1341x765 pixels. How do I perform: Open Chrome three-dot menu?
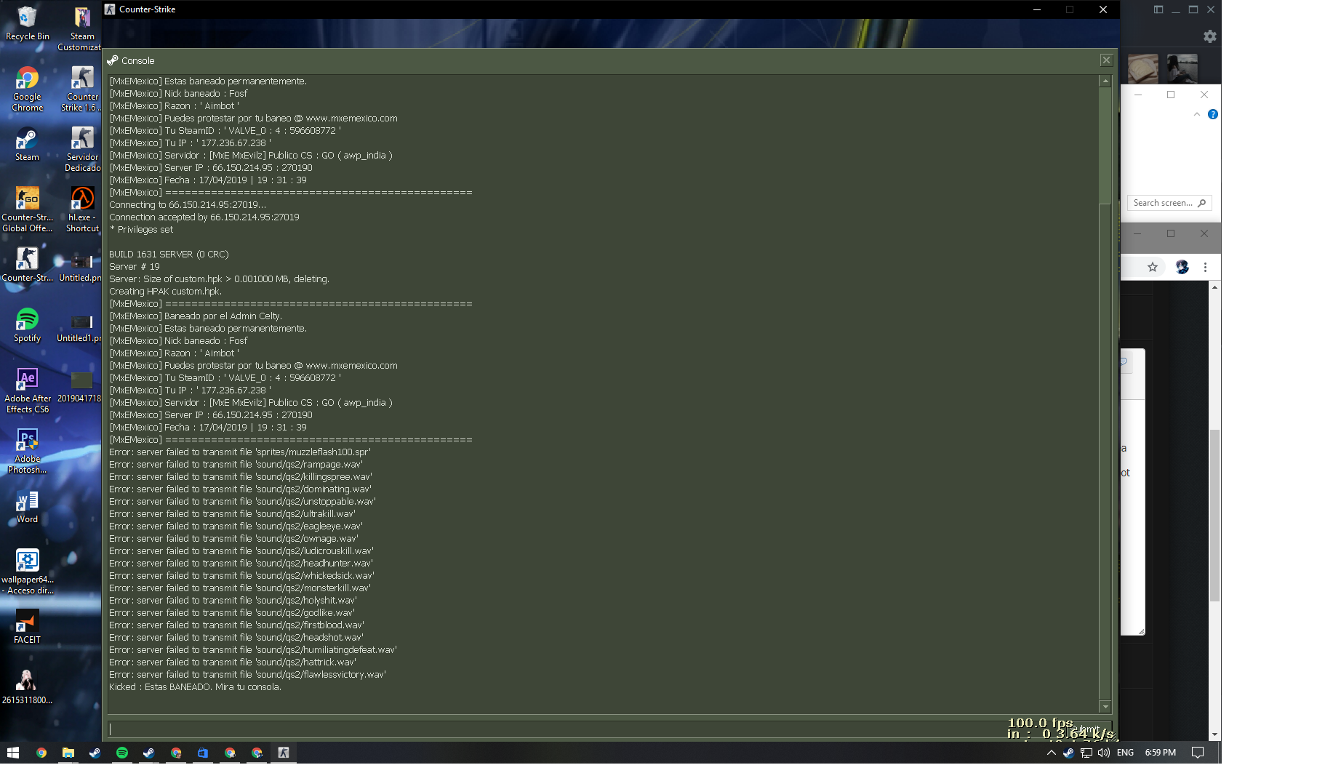[x=1205, y=267]
